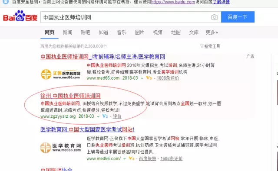Click the V3 badge beside 百度快照
Image resolution: width=278 pixels, height=171 pixels.
131,158
